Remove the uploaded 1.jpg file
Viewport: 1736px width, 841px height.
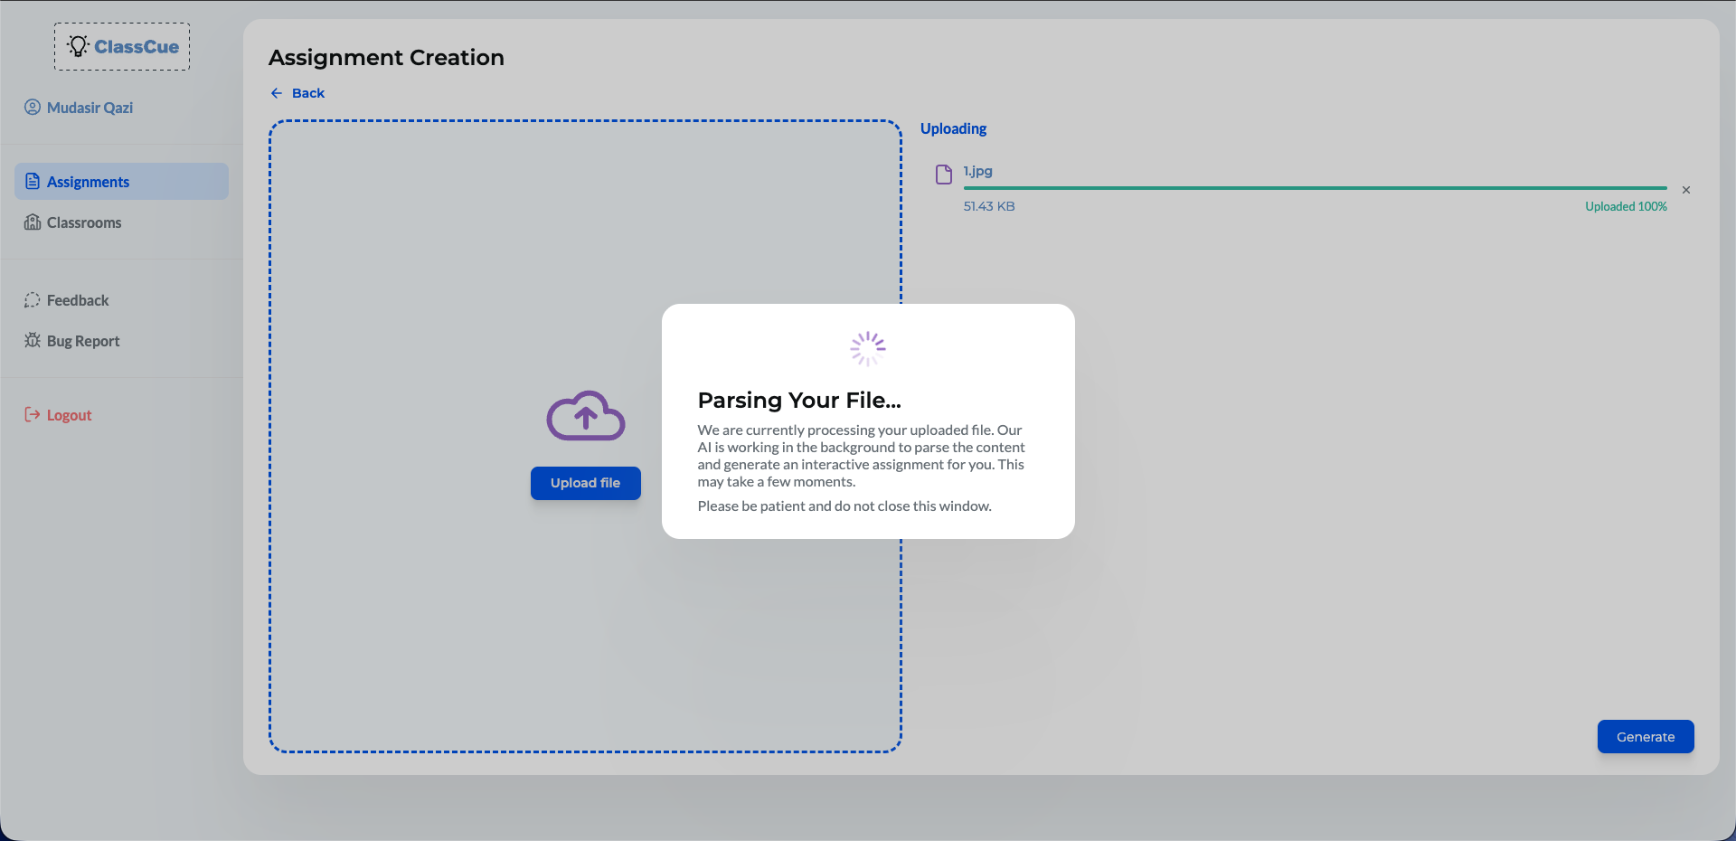1685,190
